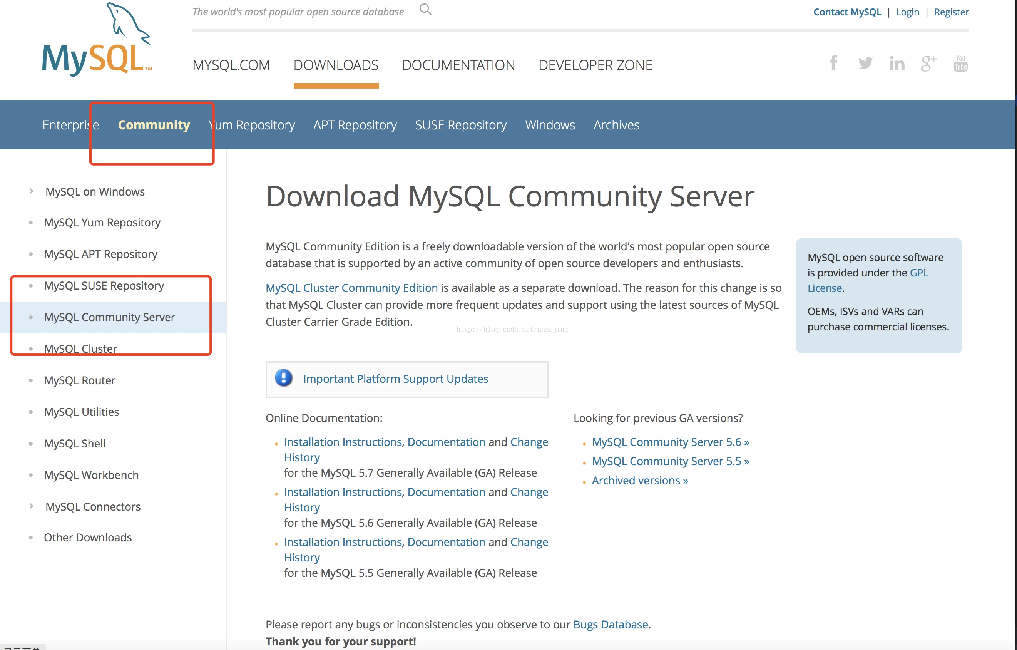Open MySQL Yum Repository sidebar item
Image resolution: width=1017 pixels, height=650 pixels.
(102, 222)
